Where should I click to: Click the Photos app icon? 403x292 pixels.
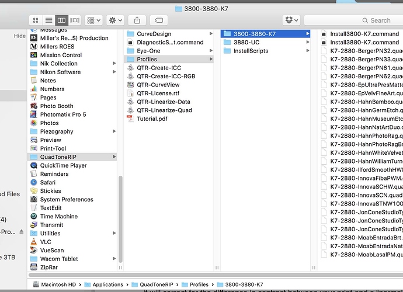pos(34,123)
